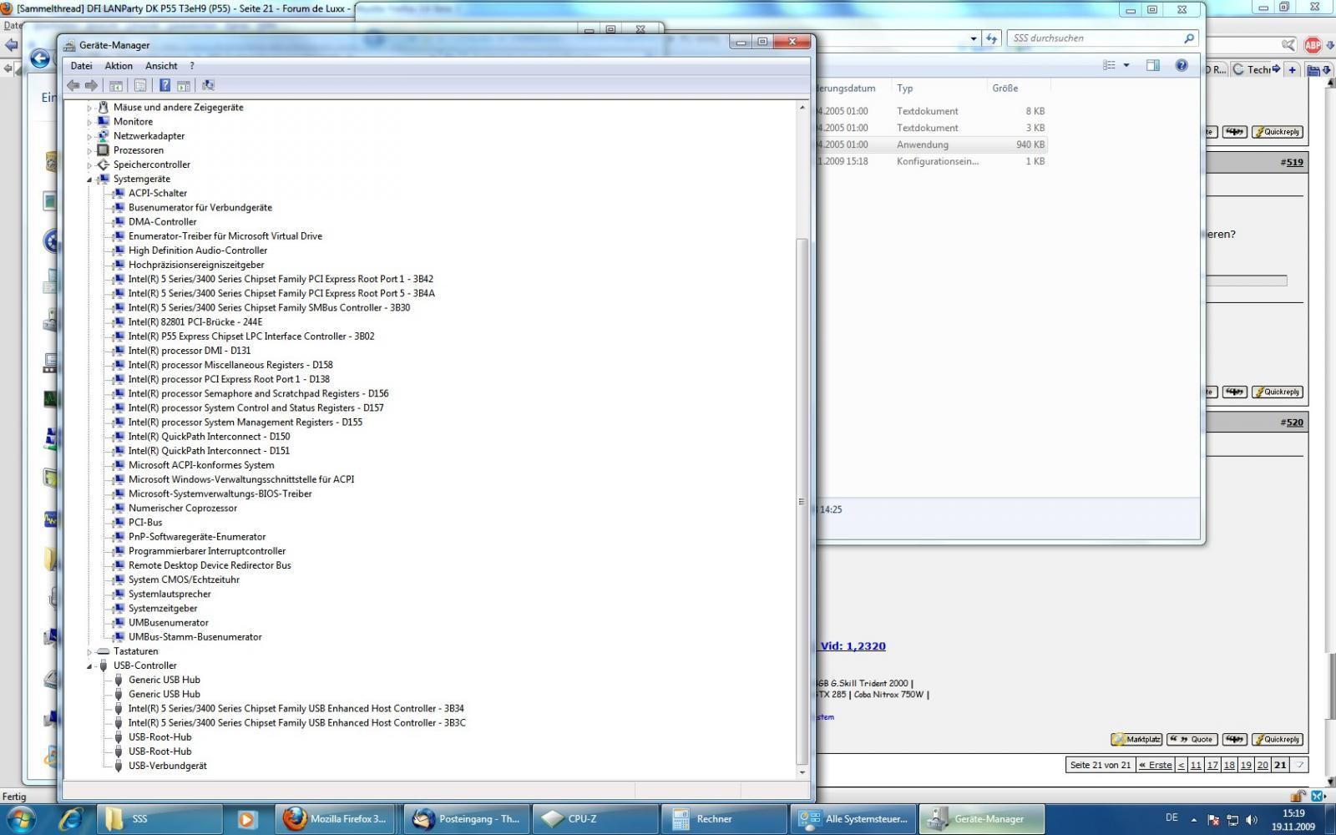Click the Marktplatz button in the forum post

point(1136,739)
